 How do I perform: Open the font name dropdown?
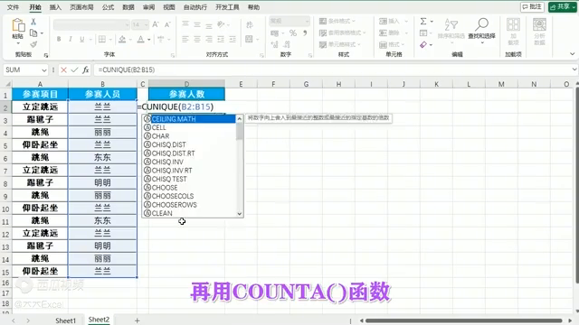point(127,24)
